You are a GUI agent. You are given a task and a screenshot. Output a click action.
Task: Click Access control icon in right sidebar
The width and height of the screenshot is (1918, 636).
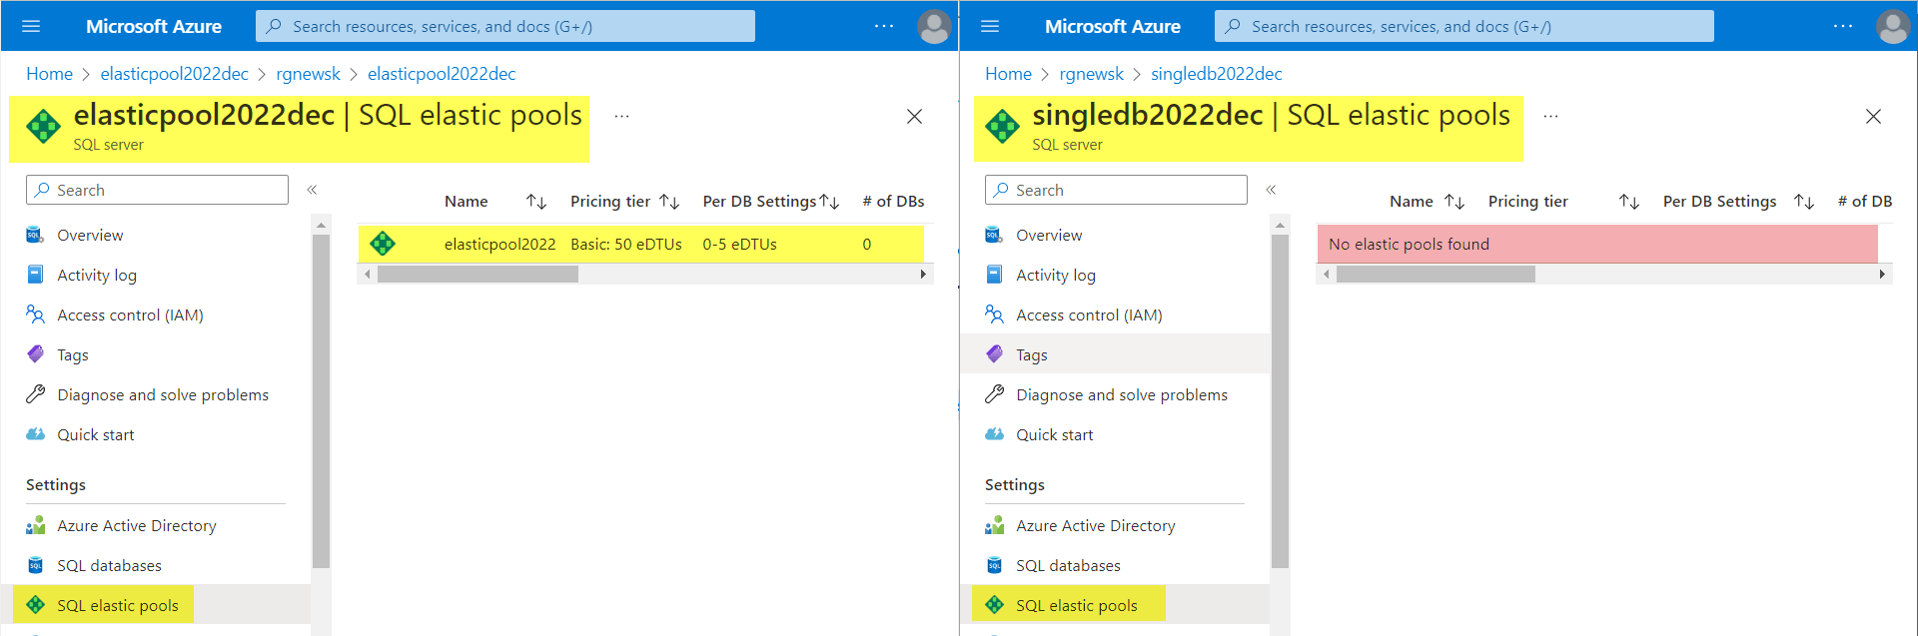click(x=994, y=315)
